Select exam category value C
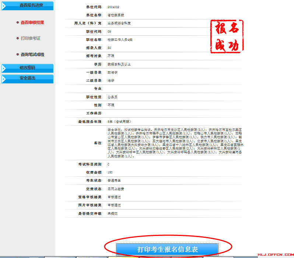The height and width of the screenshot is (258, 294). click(x=108, y=164)
